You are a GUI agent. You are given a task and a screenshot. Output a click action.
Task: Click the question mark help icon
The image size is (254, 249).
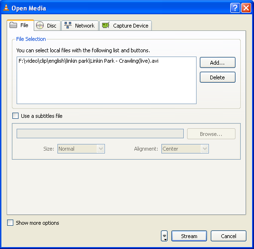coord(235,8)
